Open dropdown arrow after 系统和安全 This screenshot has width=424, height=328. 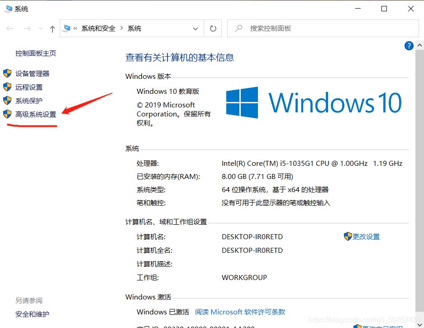click(x=121, y=28)
